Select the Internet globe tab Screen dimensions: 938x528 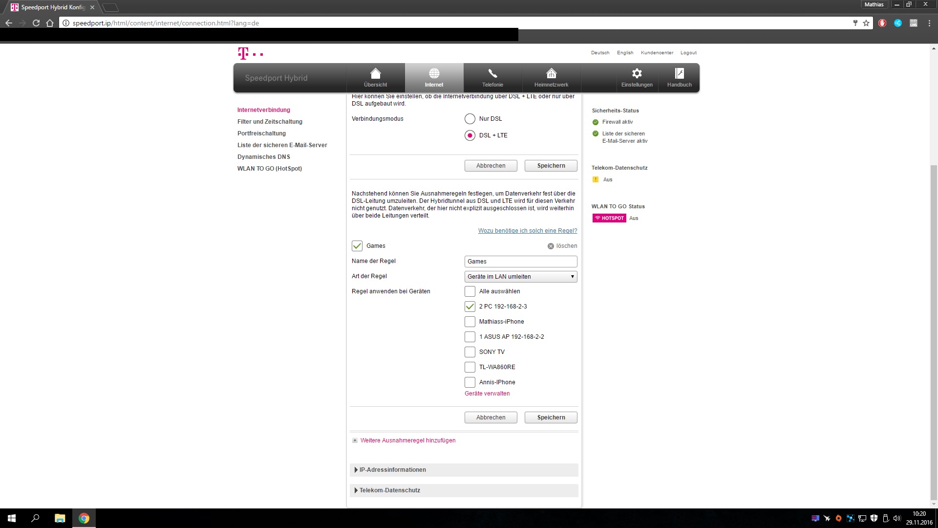coord(434,78)
